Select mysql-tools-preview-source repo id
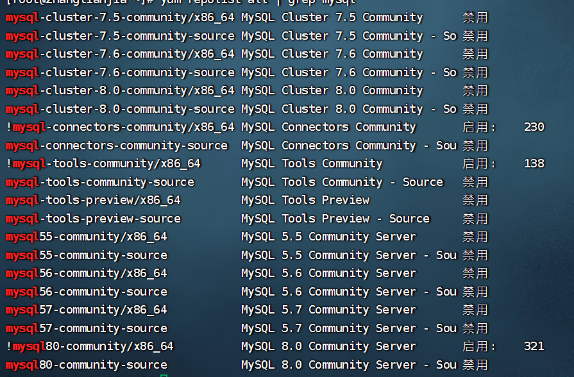Viewport: 574px width, 377px height. 93,219
